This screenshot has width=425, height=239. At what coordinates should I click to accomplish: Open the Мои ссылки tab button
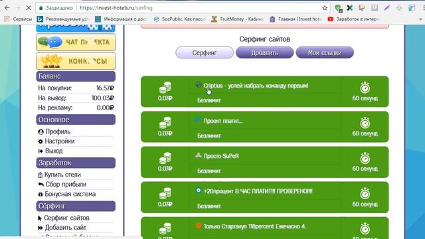[325, 52]
